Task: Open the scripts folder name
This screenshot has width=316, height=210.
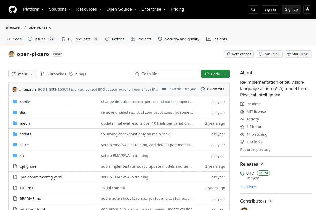Action: [x=26, y=134]
